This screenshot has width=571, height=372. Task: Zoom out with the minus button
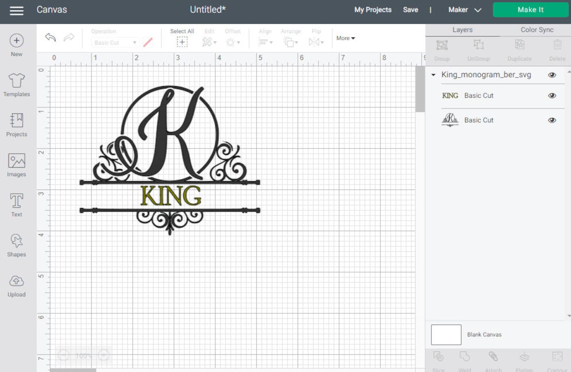pos(64,355)
